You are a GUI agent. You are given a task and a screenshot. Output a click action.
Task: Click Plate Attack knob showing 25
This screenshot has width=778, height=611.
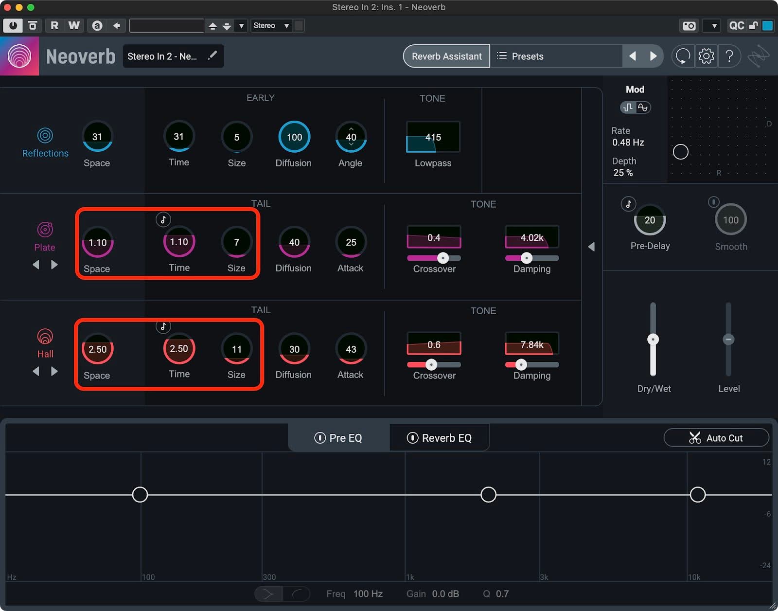pyautogui.click(x=351, y=242)
